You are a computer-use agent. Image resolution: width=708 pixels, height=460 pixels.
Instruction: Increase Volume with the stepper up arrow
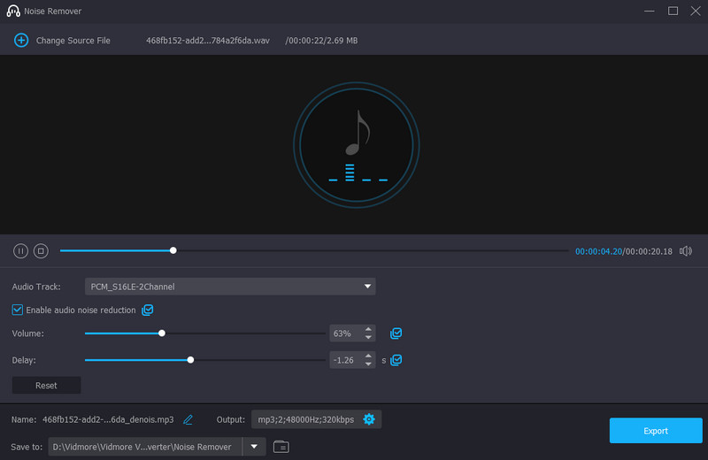(368, 330)
